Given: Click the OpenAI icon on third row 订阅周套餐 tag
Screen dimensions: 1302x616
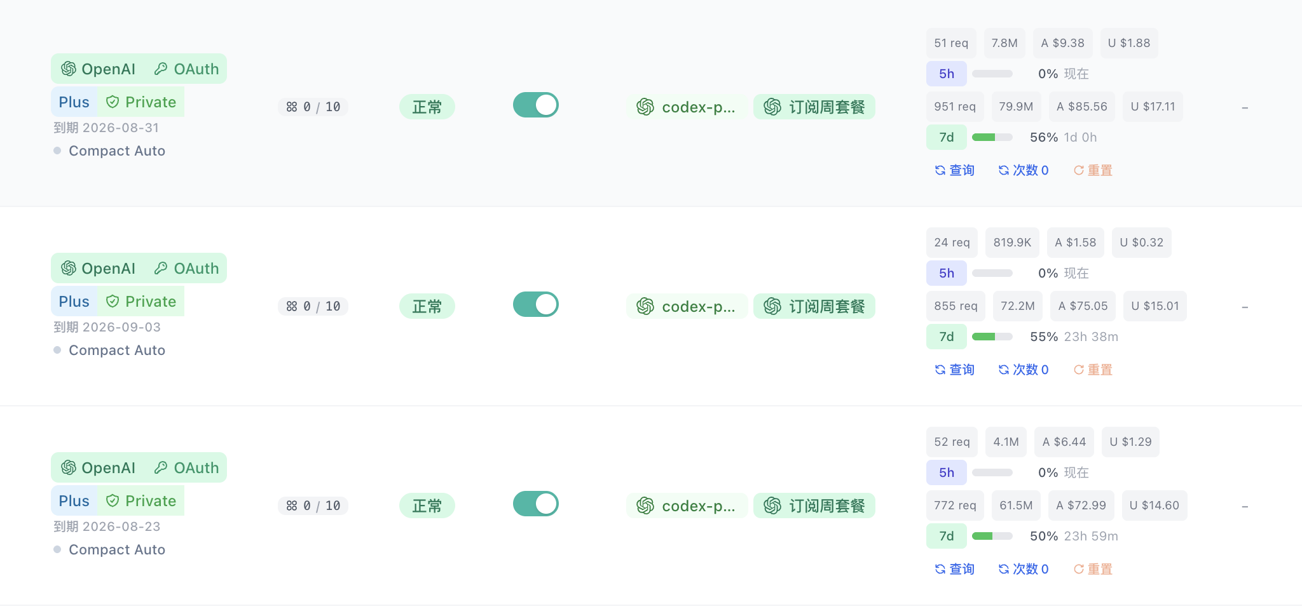Looking at the screenshot, I should coord(772,506).
